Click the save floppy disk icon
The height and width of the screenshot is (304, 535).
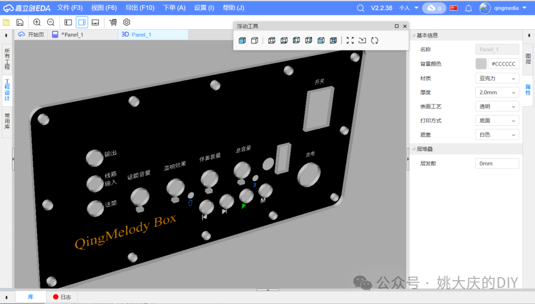pos(20,23)
